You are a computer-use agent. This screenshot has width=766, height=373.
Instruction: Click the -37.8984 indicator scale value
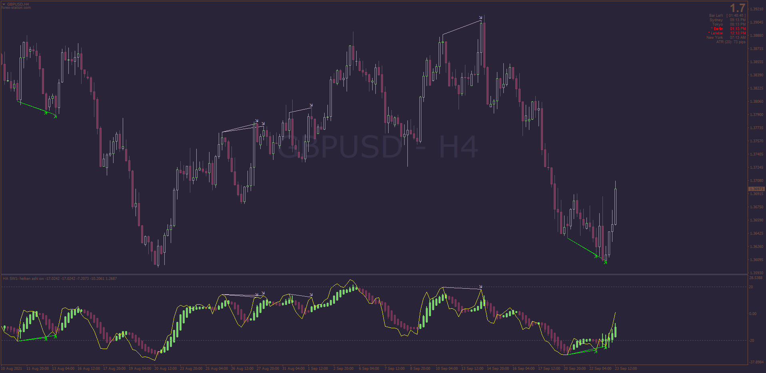click(x=756, y=362)
